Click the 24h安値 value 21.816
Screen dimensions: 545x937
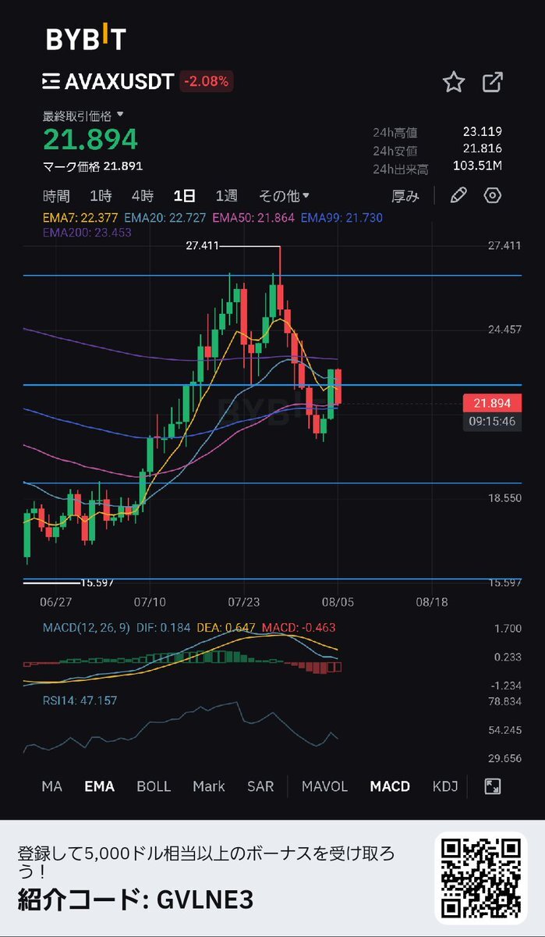(482, 148)
